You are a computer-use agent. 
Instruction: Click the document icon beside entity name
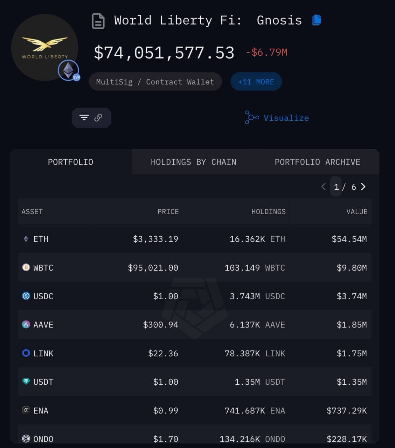[98, 21]
